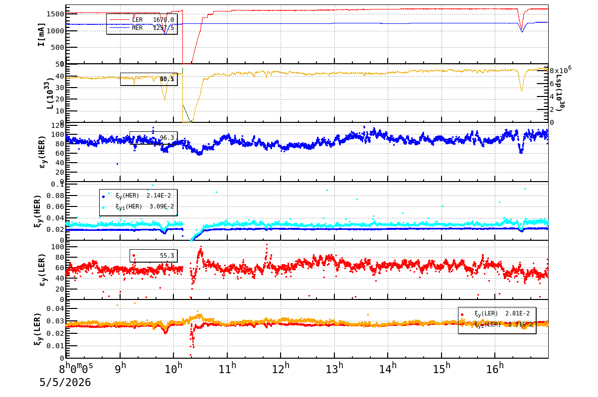Click the 1500 tick on I[mA] axis
This screenshot has width=598, height=397.
(55, 14)
